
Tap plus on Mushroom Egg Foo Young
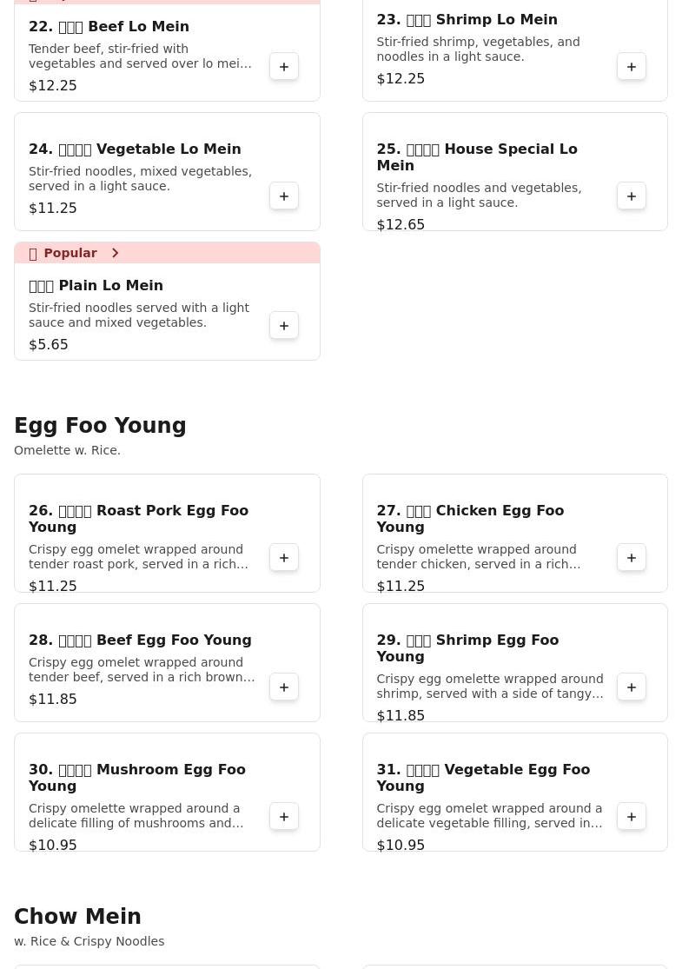[284, 817]
